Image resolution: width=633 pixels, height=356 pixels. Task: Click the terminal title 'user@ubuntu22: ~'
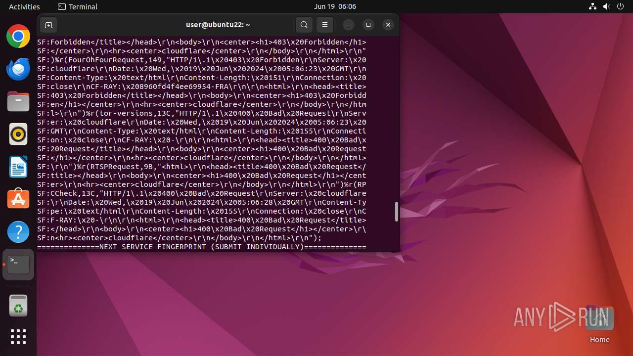218,25
